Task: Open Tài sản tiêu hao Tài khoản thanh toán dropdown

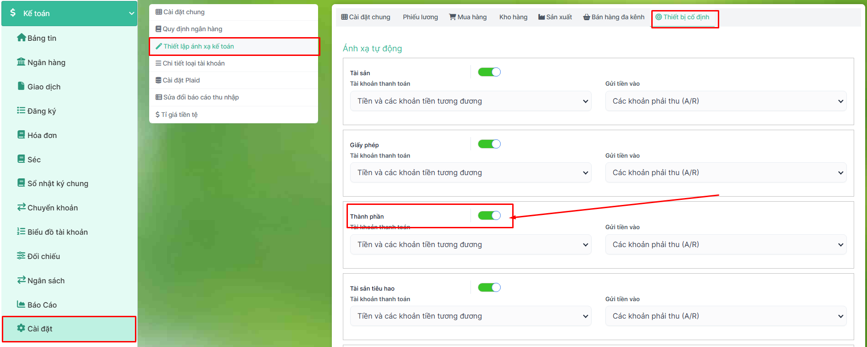Action: click(x=470, y=316)
